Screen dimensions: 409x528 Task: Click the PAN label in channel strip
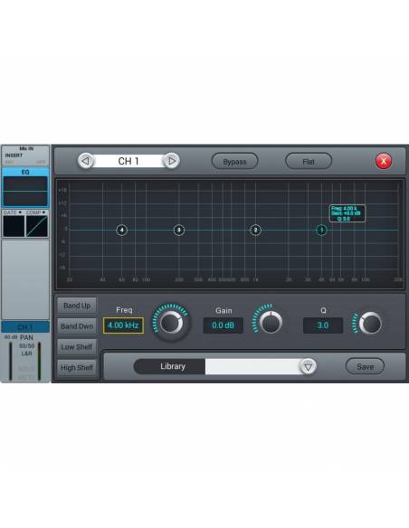tap(26, 337)
